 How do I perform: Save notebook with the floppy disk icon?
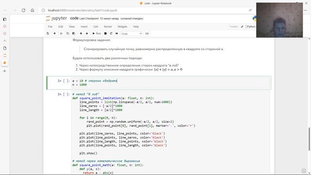pos(48,34)
